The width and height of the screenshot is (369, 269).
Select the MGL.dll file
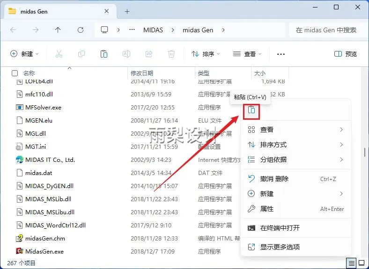click(x=36, y=133)
